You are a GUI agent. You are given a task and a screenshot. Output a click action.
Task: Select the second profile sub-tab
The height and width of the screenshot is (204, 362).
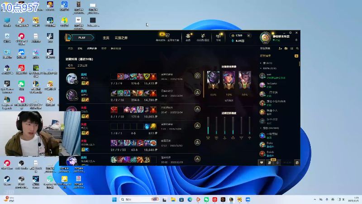tap(80, 49)
